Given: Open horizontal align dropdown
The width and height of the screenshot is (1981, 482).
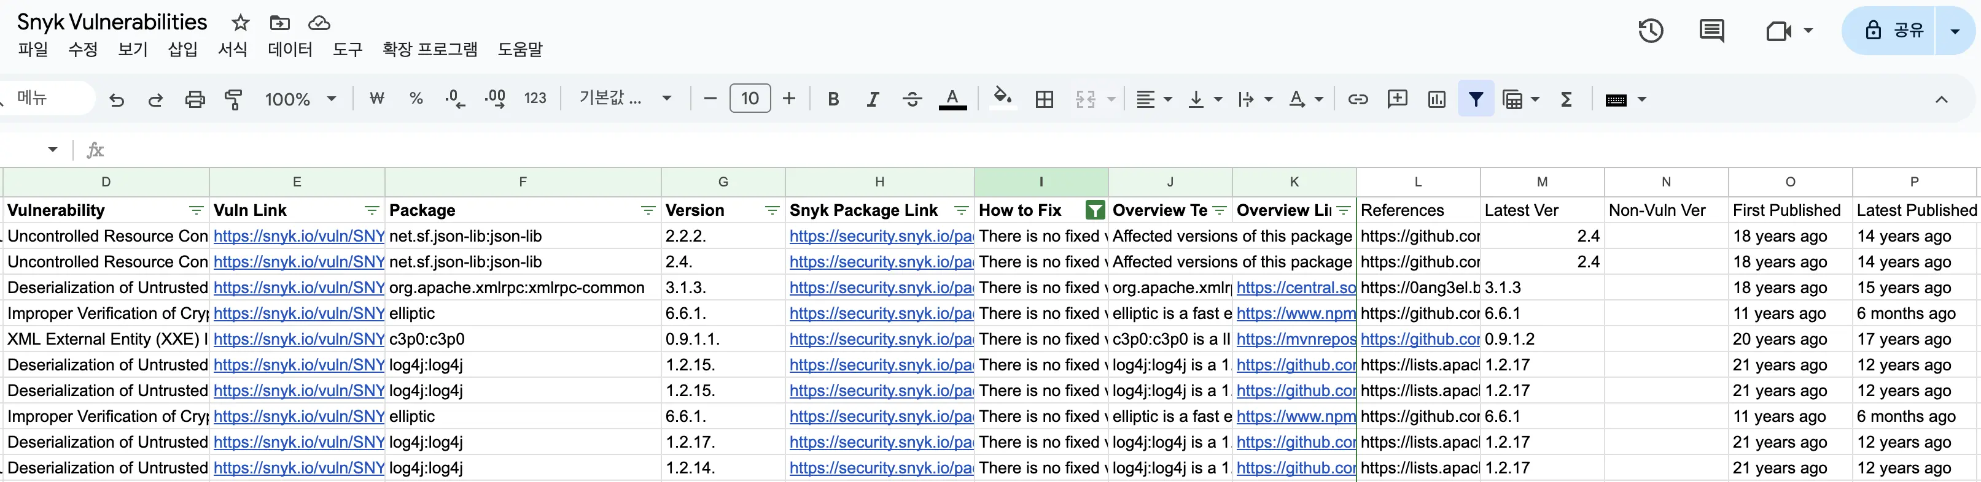Looking at the screenshot, I should (x=1153, y=99).
